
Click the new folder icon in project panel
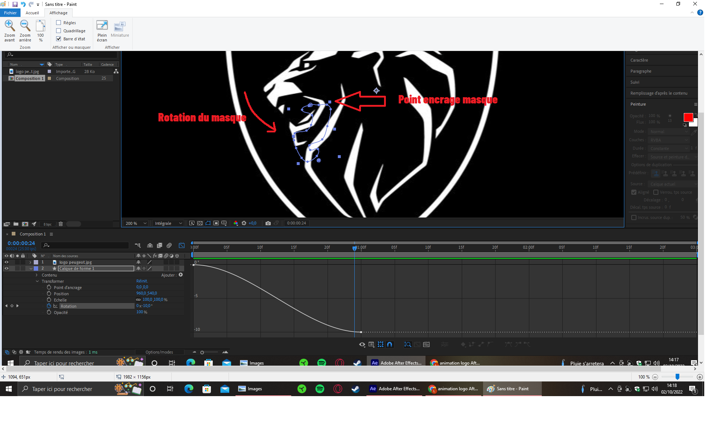tap(16, 224)
